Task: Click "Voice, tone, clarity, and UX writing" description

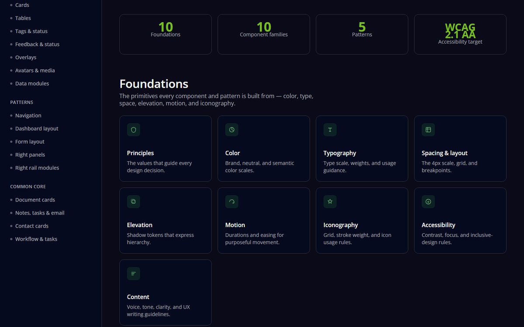Action: coord(159,310)
